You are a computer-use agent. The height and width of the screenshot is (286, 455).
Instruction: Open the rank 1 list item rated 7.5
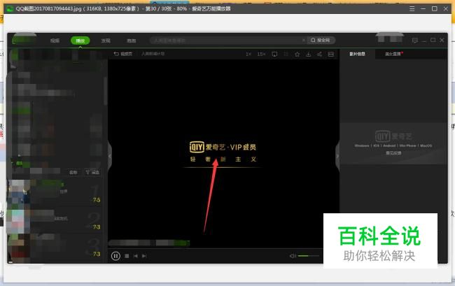coord(55,192)
